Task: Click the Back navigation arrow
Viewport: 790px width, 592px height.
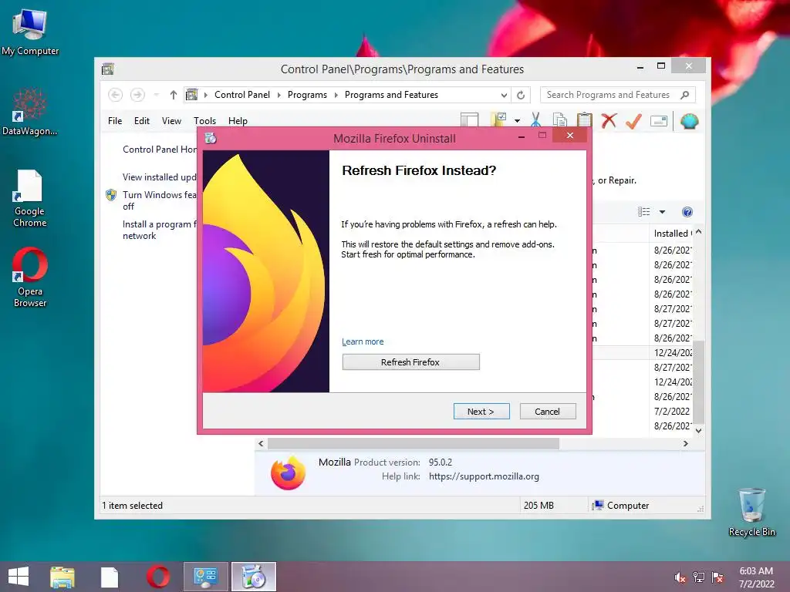Action: 116,95
